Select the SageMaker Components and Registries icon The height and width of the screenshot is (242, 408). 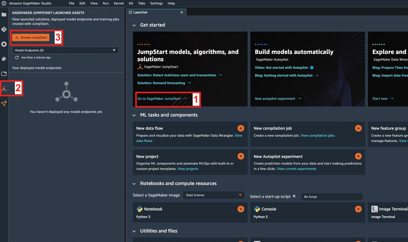(4, 103)
